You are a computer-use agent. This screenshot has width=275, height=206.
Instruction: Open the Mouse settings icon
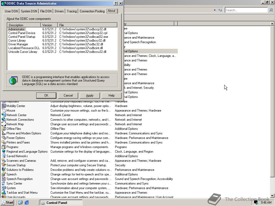4,110
